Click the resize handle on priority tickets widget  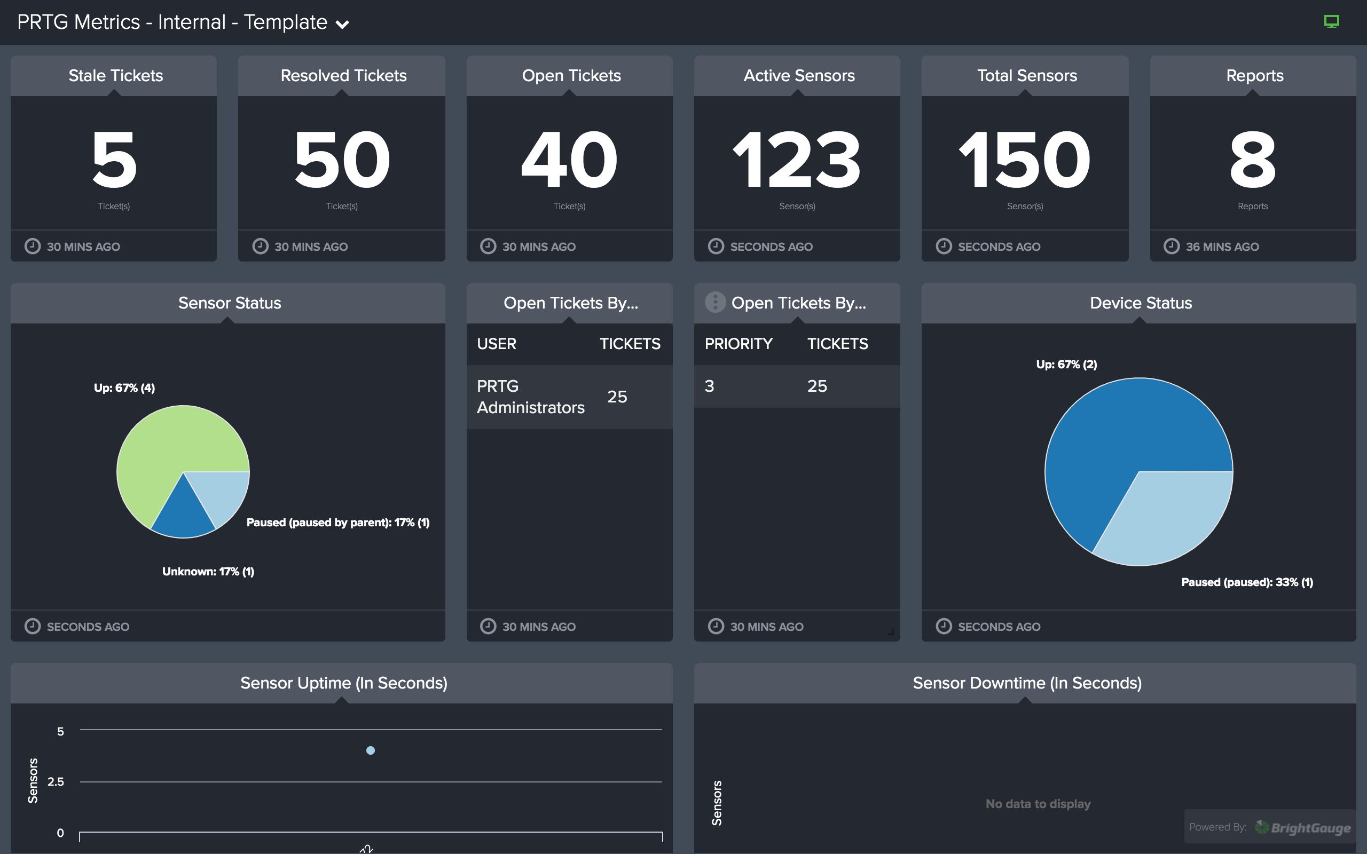coord(891,632)
